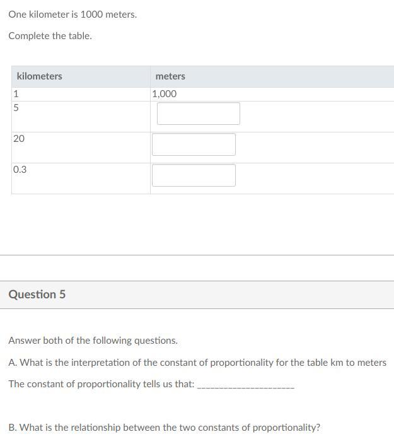Viewport: 394px width, 444px height.
Task: Click "The constant of proportionality tells us that:" text
Action: [101, 384]
